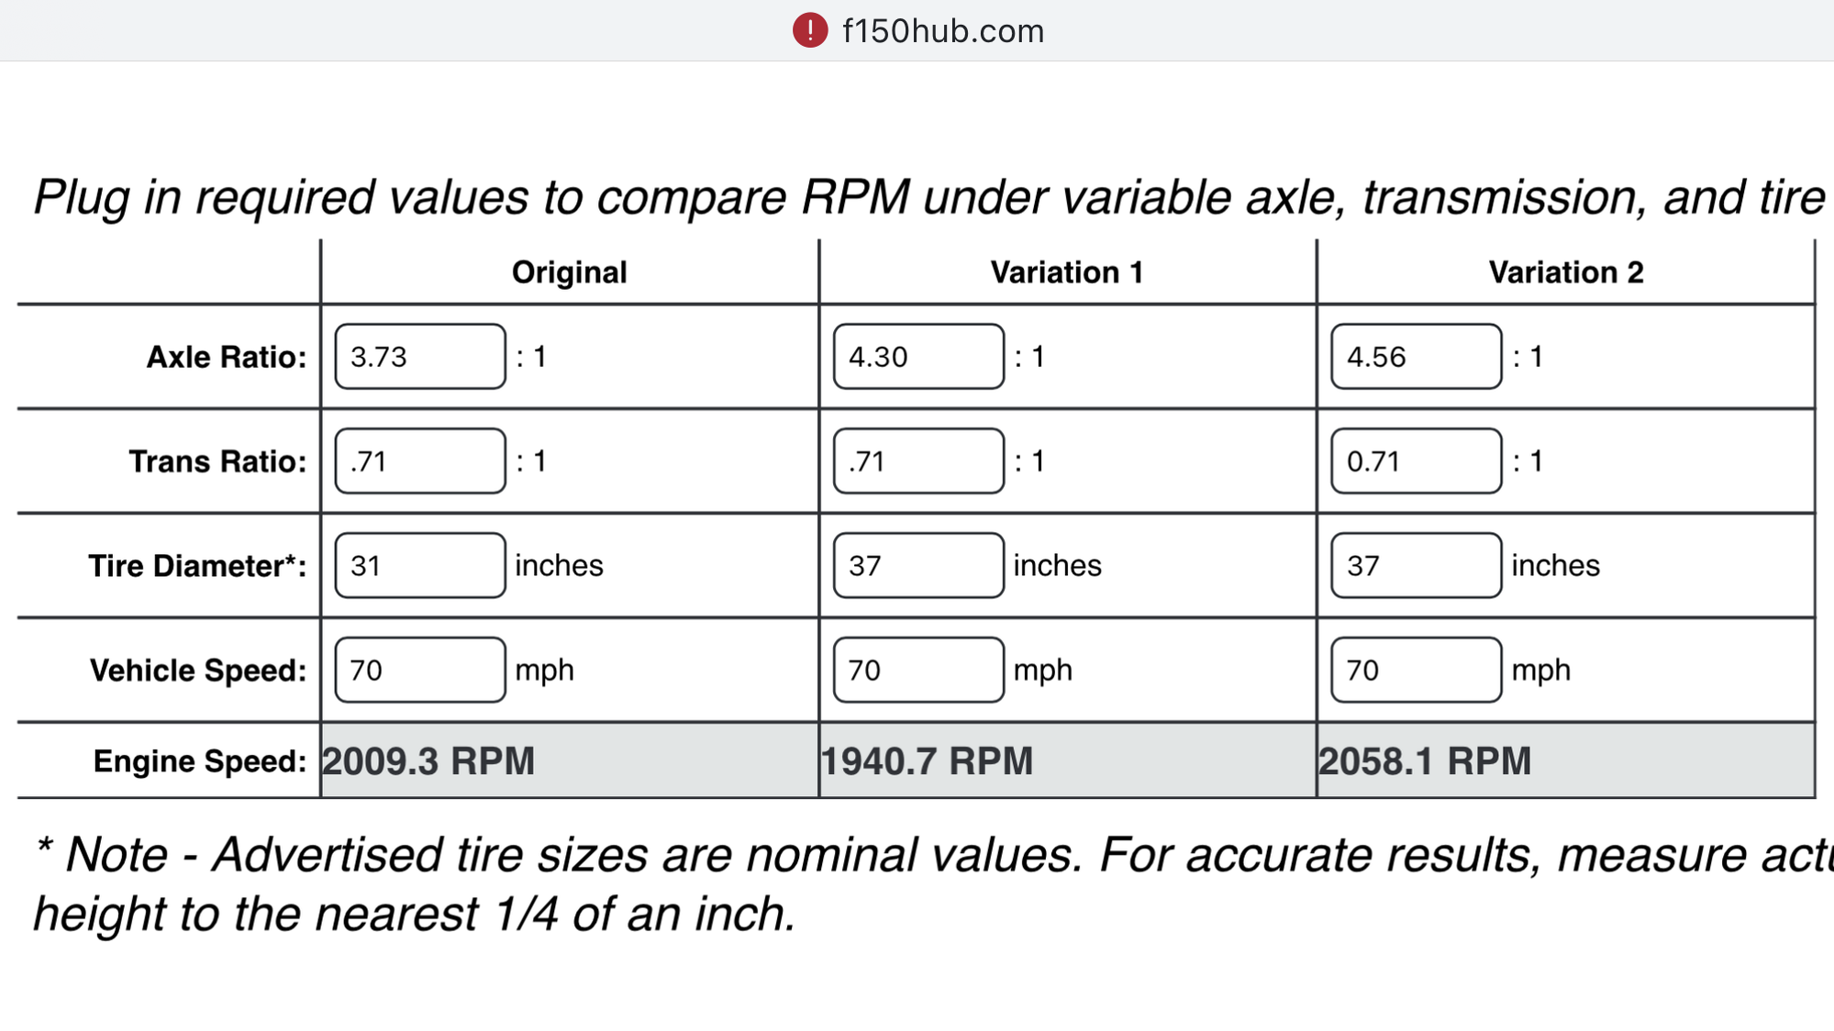Select Original Axle Ratio field with 3.73

(420, 357)
